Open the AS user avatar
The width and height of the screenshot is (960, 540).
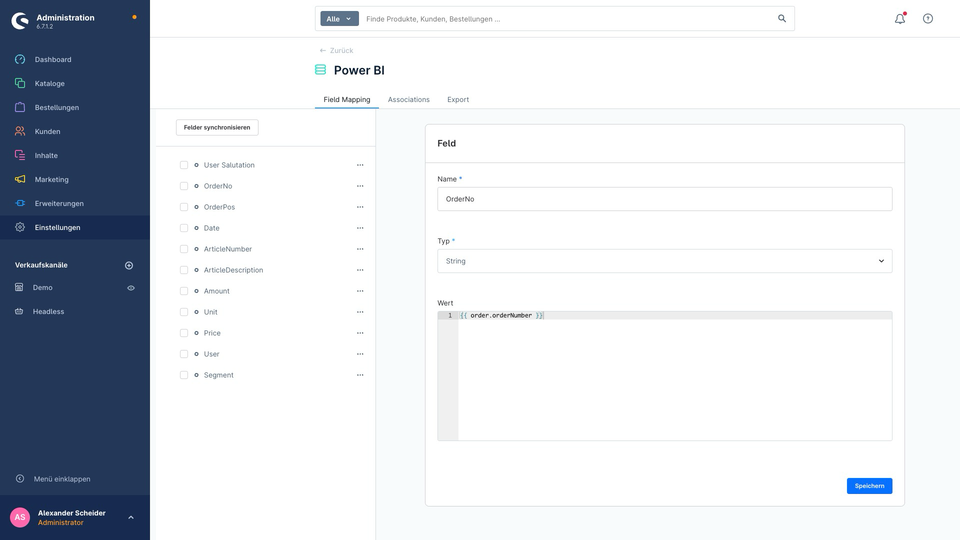(20, 517)
